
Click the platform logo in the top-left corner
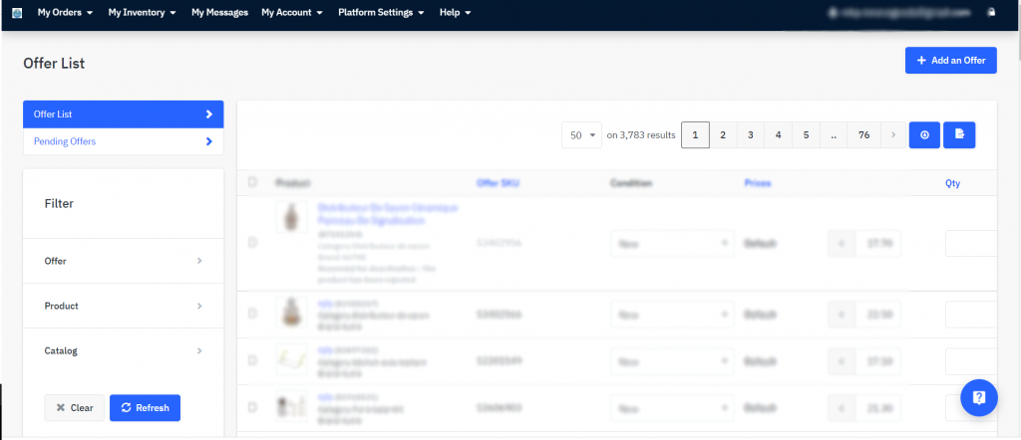click(x=17, y=13)
